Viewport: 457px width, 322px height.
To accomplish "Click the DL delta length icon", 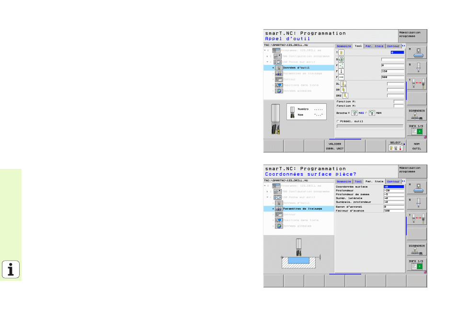I will point(343,84).
